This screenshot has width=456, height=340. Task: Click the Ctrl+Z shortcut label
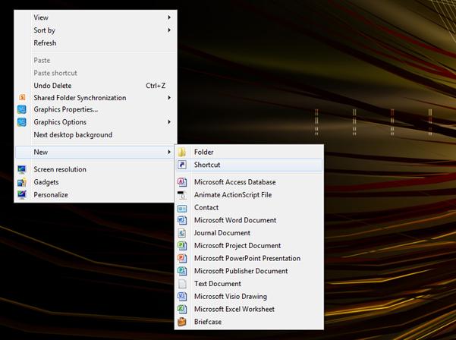click(156, 86)
